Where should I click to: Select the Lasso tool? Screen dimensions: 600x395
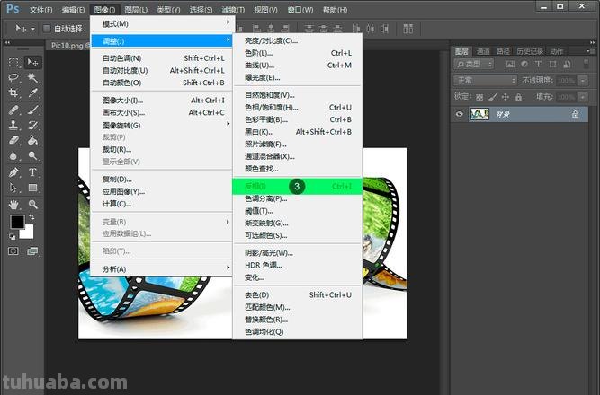[x=13, y=78]
